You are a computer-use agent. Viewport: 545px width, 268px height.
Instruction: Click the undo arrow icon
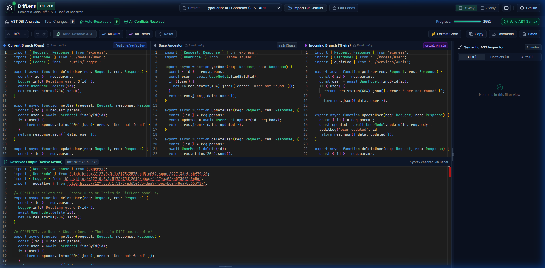[38, 34]
